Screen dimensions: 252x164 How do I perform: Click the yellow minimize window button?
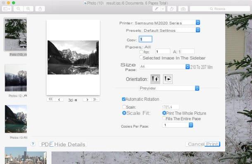click(9, 2)
